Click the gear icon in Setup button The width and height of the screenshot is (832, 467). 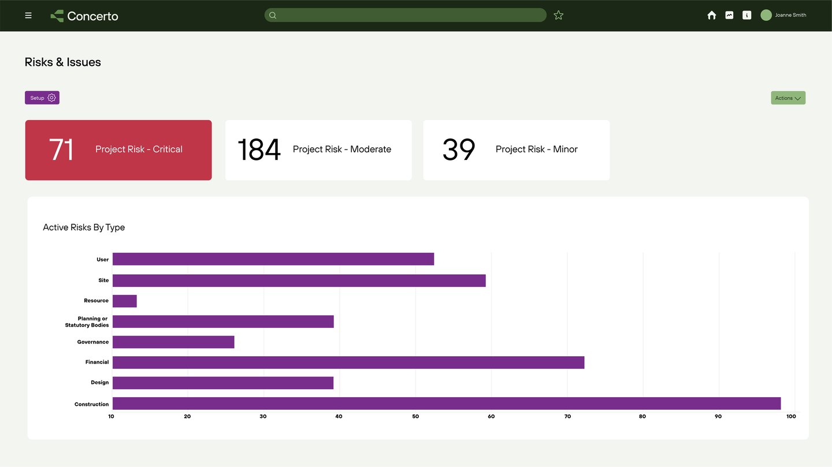(52, 98)
